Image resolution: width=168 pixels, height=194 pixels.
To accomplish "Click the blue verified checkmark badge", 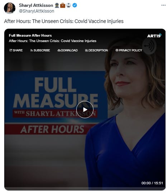I will [75, 5].
